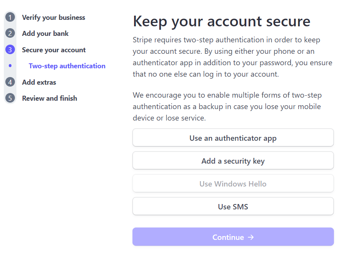Select Add a security key option
346x254 pixels.
tap(233, 161)
